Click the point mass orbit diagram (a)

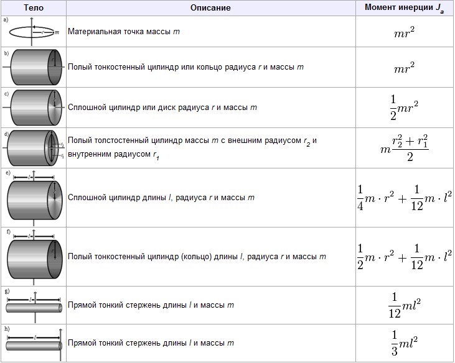coord(34,32)
